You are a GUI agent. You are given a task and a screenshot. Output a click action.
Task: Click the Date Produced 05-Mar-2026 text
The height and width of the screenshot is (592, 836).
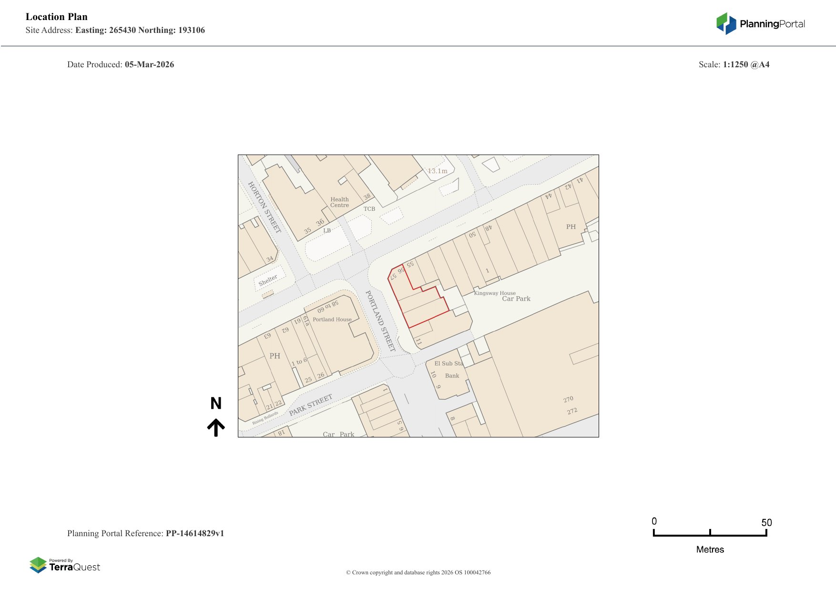pyautogui.click(x=121, y=64)
